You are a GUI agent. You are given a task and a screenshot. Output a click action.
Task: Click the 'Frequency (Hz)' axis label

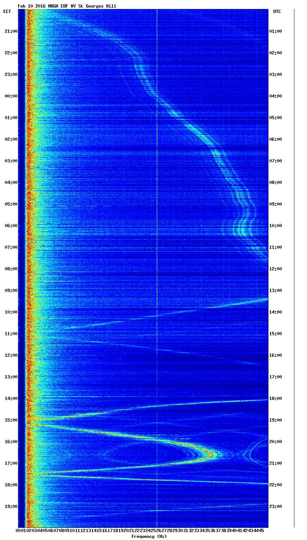click(149, 536)
